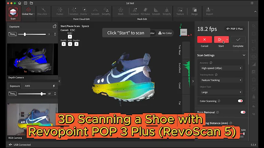264x148 pixels.
Task: Open the Export dropdown arrow
Action: coord(212,10)
